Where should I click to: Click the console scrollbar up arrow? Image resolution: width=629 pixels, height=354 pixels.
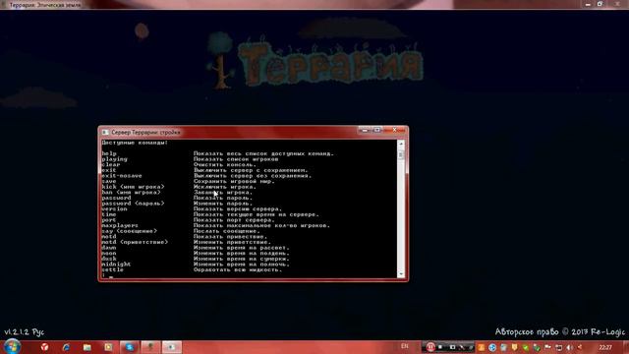pos(401,144)
